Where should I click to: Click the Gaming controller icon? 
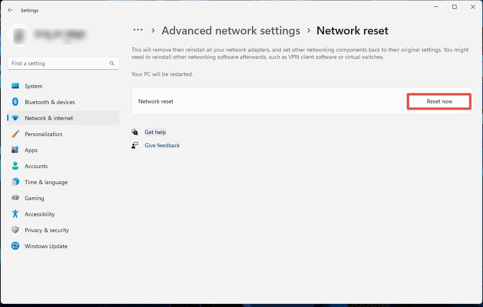click(15, 198)
